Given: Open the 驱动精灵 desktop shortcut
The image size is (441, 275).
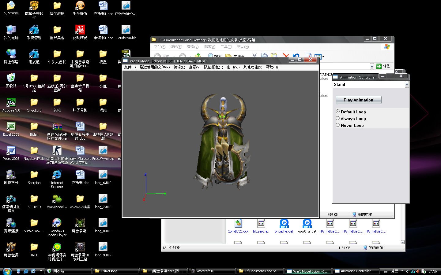Looking at the screenshot, I should pos(80,32).
